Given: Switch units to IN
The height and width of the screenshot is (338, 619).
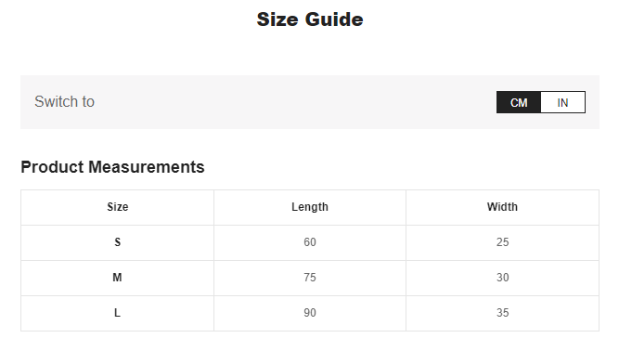Looking at the screenshot, I should click(562, 102).
